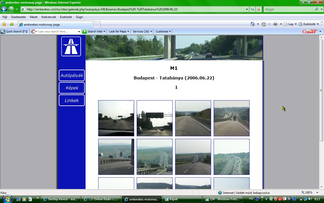Stop loading with the red X icon
This screenshot has width=324, height=203.
(258, 9)
